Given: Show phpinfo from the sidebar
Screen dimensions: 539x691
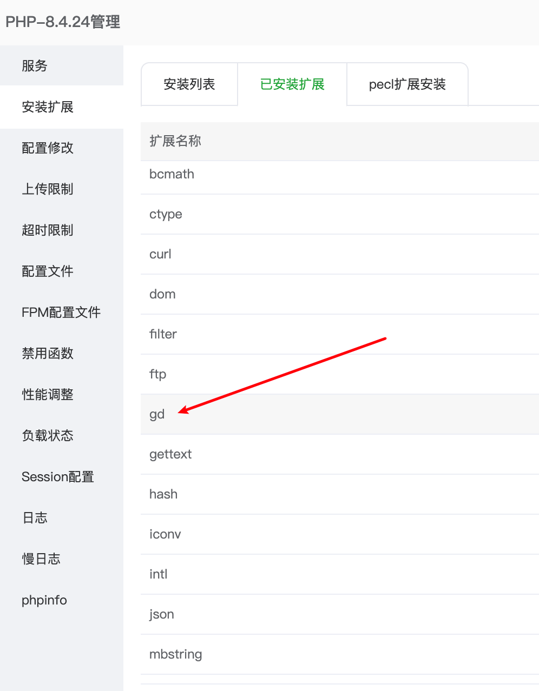Looking at the screenshot, I should (62, 600).
